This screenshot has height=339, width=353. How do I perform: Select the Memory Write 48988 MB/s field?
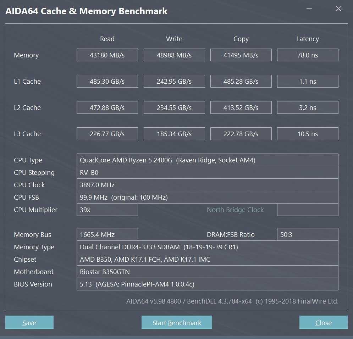click(174, 55)
